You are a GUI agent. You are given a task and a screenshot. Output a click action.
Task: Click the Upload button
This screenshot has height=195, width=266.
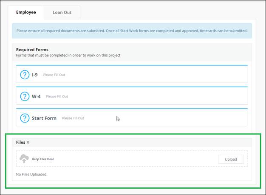[231, 159]
